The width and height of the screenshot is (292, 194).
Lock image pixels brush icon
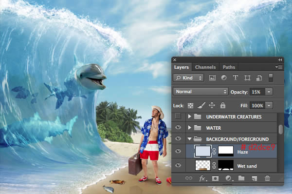pyautogui.click(x=201, y=105)
